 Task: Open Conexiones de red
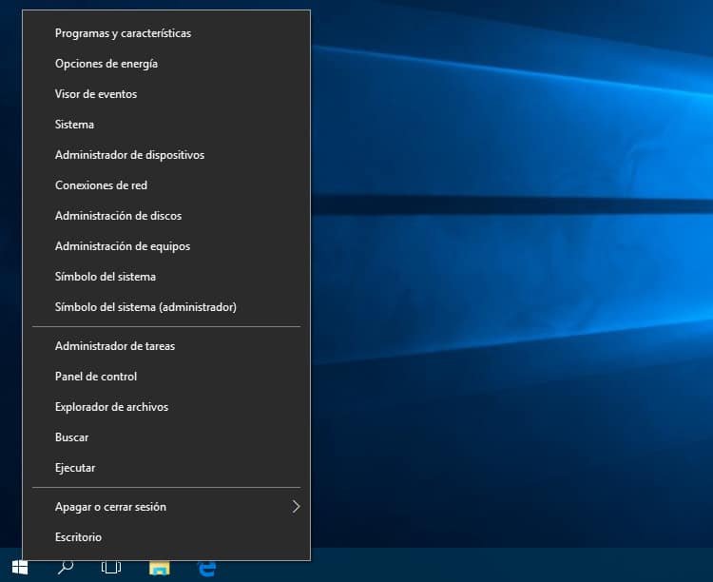coord(166,185)
